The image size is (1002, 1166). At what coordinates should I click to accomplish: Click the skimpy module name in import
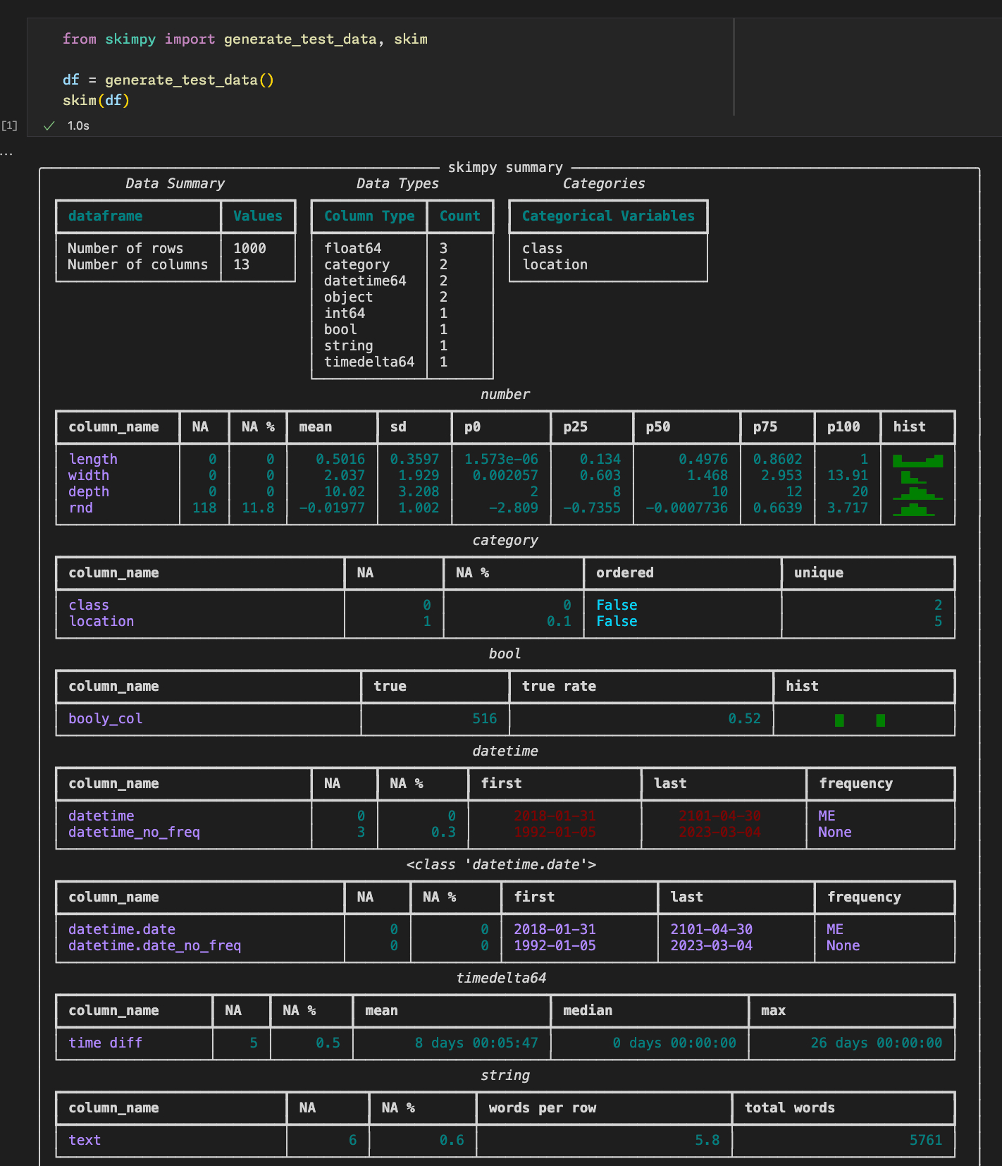click(130, 39)
